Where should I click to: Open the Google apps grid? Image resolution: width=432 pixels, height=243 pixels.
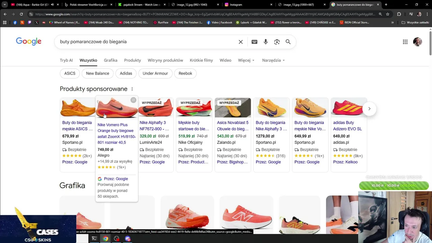pos(405,42)
